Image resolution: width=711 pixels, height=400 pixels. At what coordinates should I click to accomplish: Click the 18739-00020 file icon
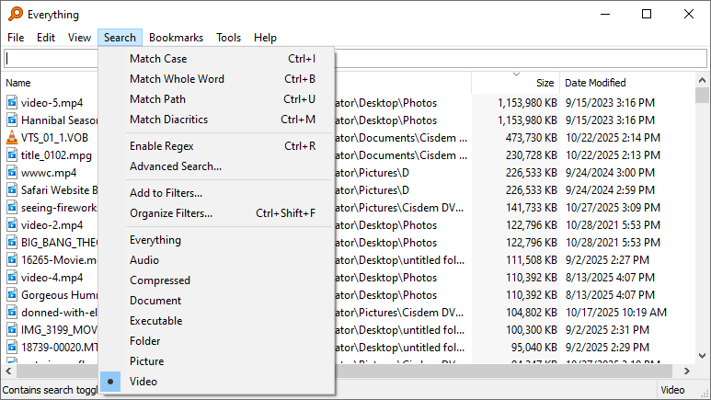pos(12,347)
